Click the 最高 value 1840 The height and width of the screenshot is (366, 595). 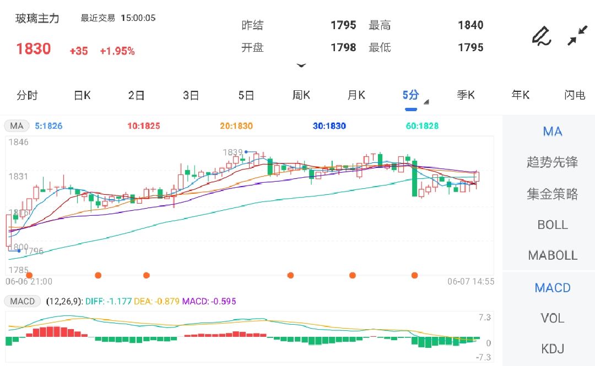pos(470,25)
